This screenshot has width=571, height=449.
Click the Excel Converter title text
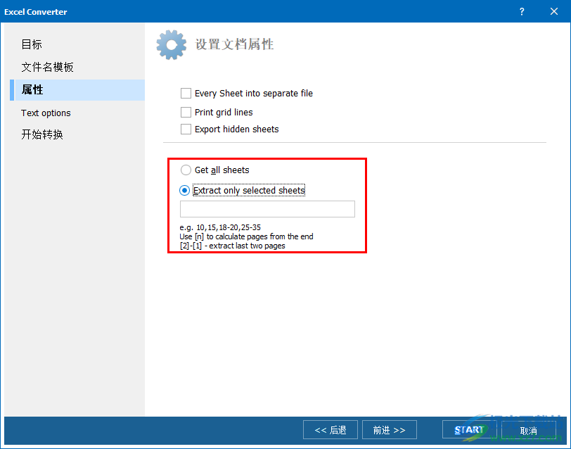36,12
